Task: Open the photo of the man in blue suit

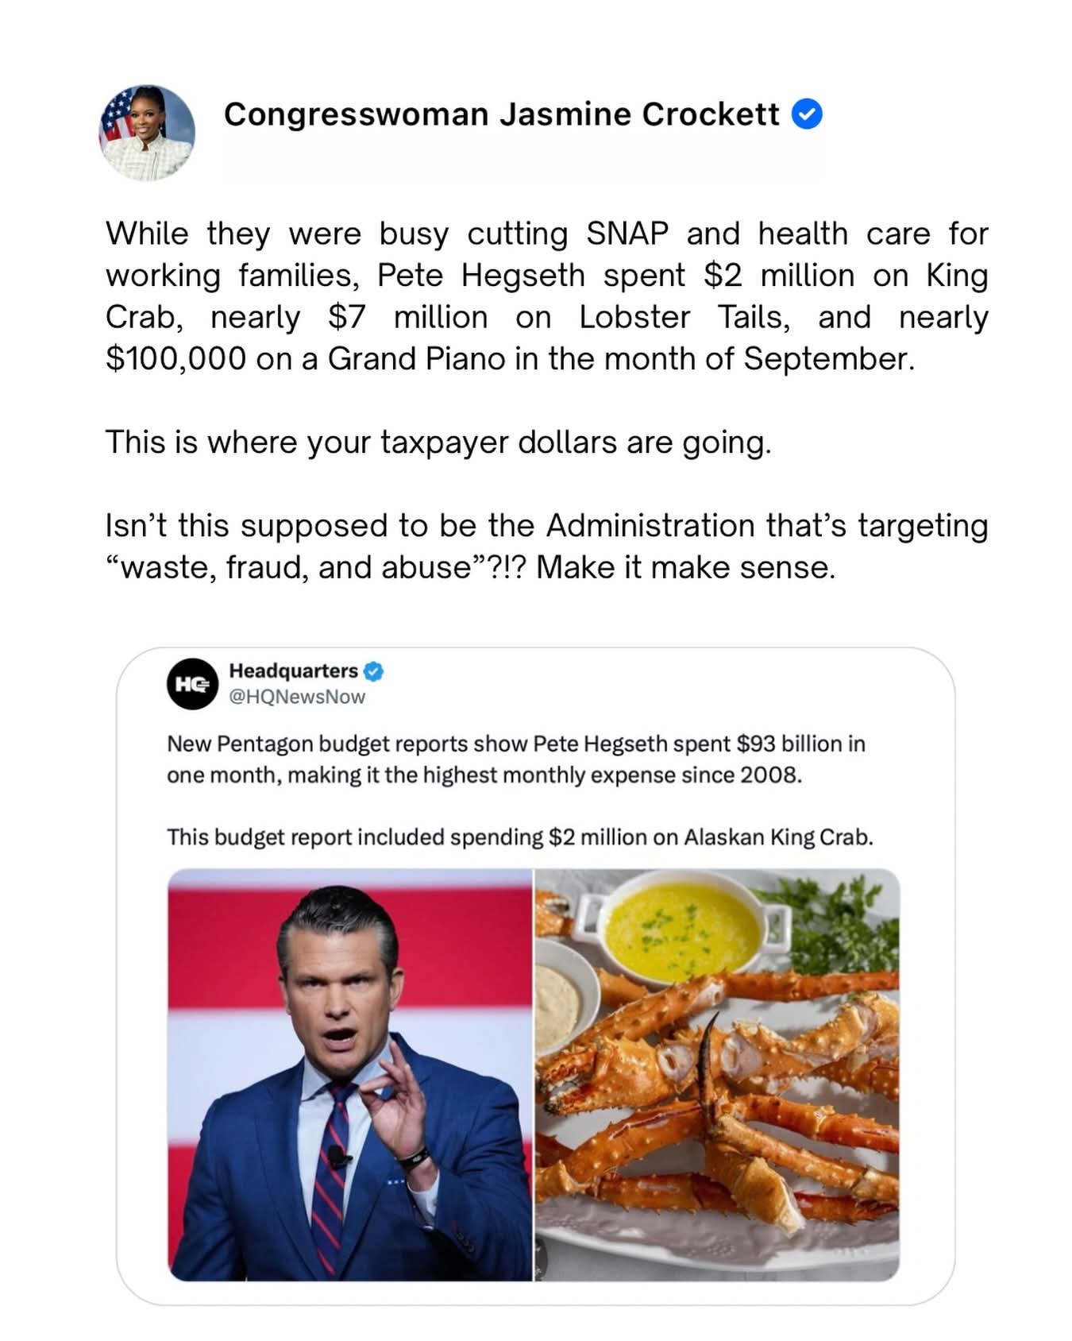Action: tap(349, 1074)
